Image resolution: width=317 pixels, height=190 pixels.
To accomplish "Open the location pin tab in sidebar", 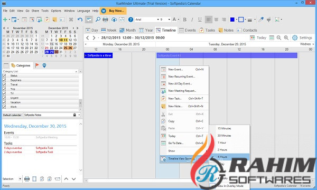I will point(44,65).
